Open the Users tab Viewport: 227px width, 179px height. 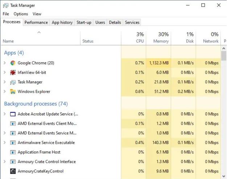point(100,22)
